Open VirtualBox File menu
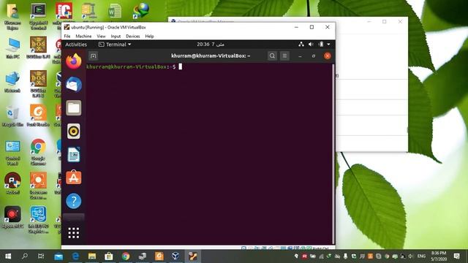This screenshot has height=263, width=468. pos(67,36)
